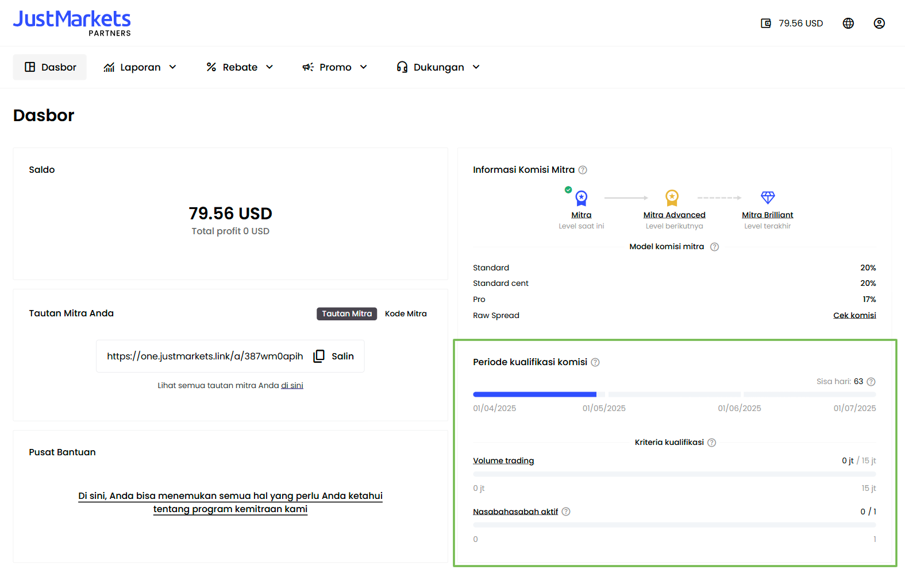Image resolution: width=905 pixels, height=581 pixels.
Task: Open the wallet balance icon
Action: [765, 24]
